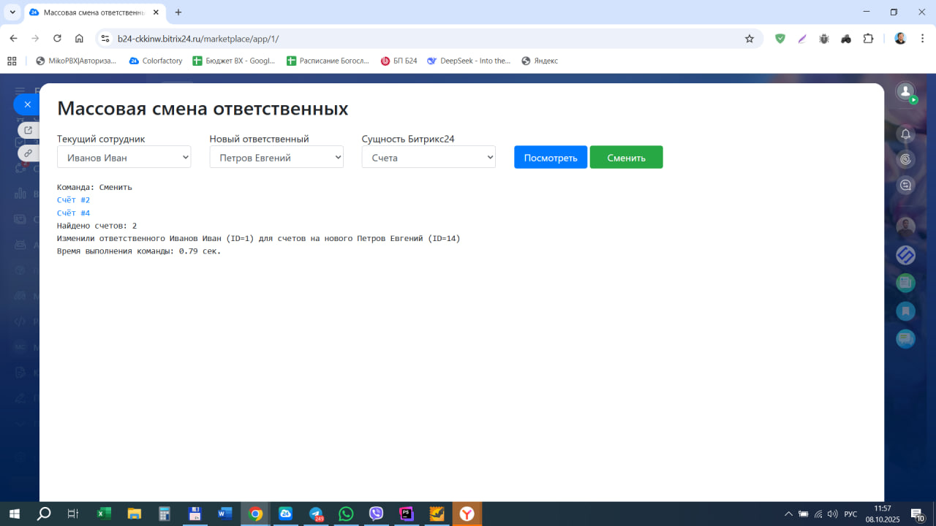Open Excel from the taskbar
Viewport: 936px width, 526px height.
104,514
